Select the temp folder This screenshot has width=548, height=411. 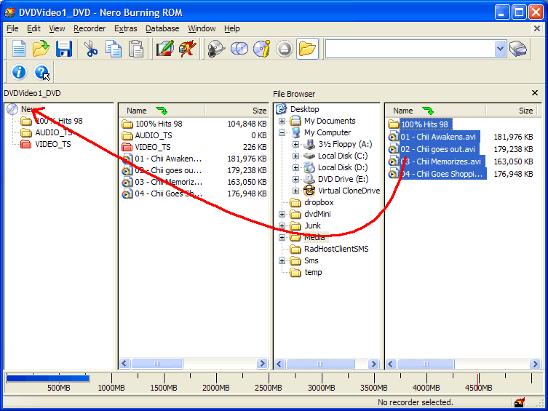click(x=313, y=272)
